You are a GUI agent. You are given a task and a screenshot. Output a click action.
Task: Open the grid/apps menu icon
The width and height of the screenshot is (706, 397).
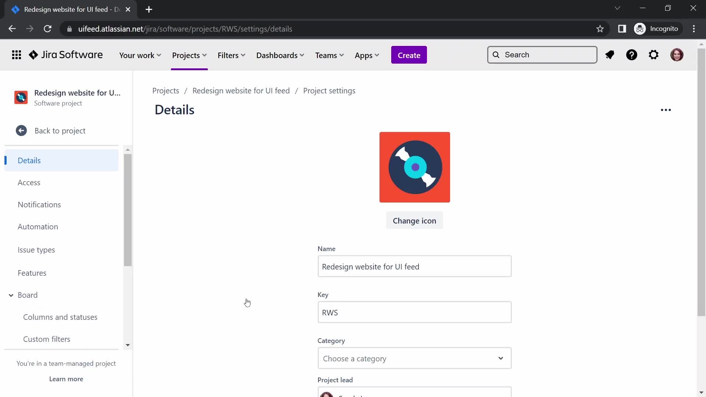pos(16,55)
